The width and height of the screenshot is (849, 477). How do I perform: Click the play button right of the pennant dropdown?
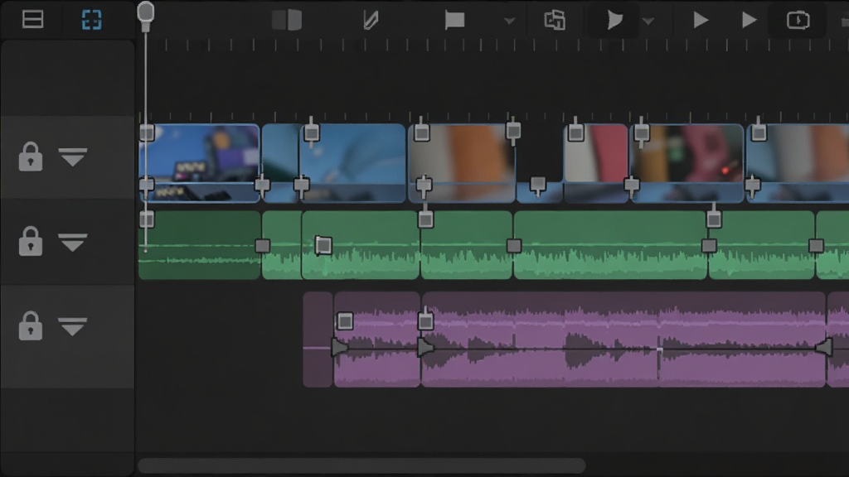(701, 20)
